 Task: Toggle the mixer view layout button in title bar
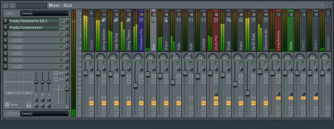[13, 6]
